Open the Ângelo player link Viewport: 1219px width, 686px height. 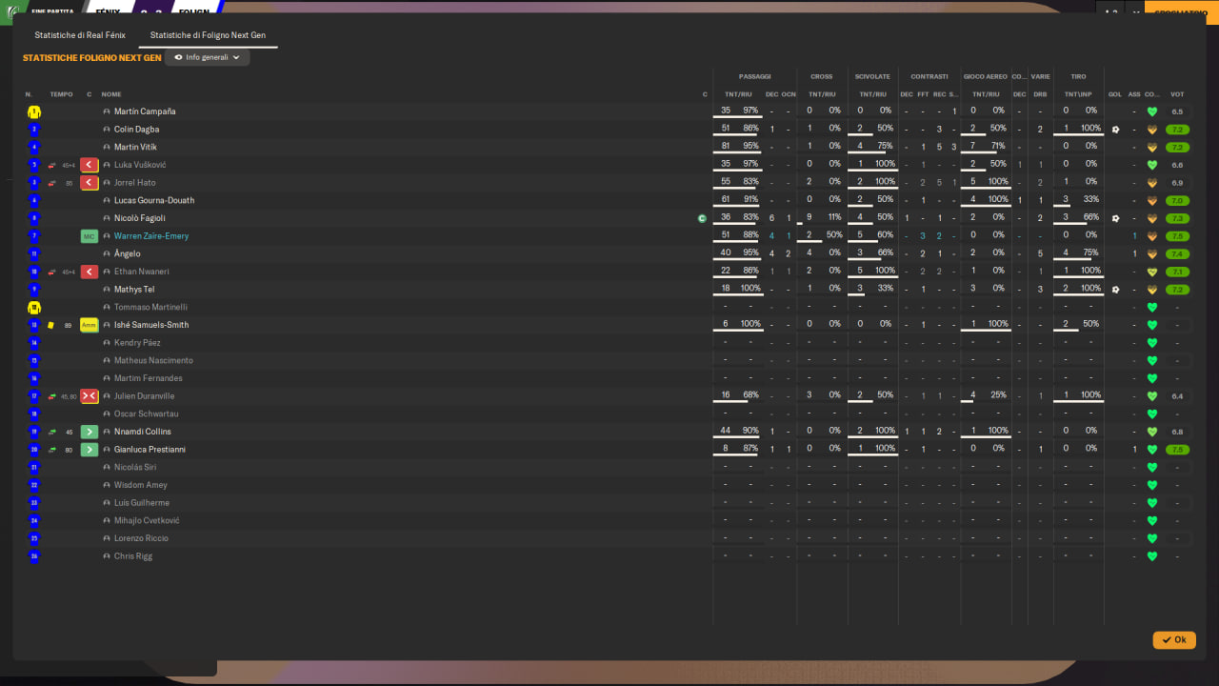tap(128, 254)
